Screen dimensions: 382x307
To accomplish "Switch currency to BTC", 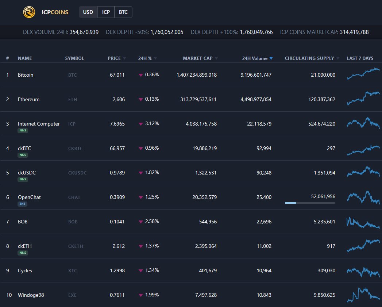I will [123, 12].
